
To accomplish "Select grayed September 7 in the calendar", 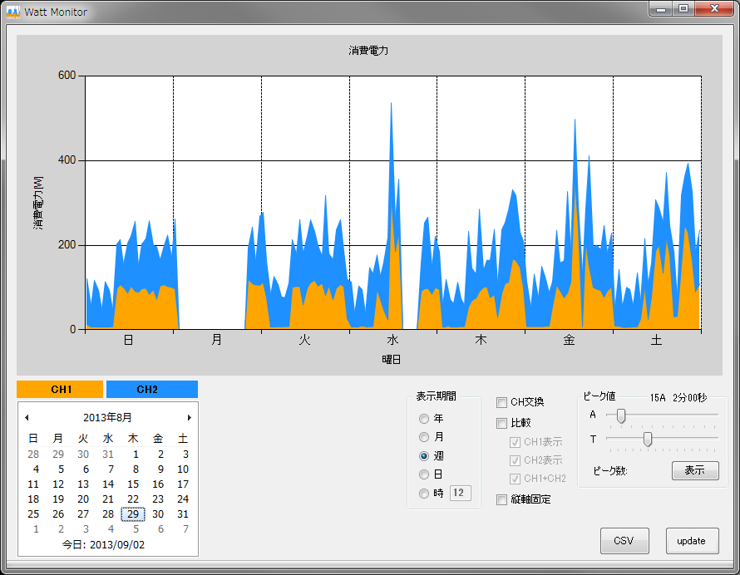I will point(185,529).
